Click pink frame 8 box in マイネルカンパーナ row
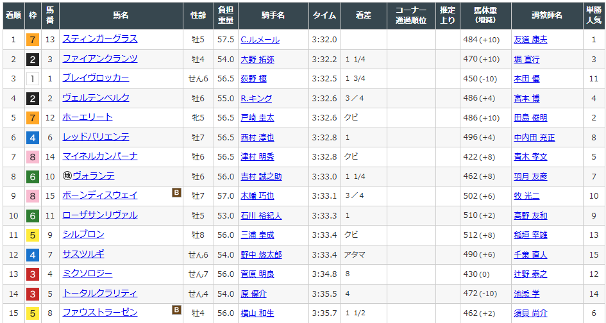Screen dimensions: 606x323 click(x=32, y=157)
